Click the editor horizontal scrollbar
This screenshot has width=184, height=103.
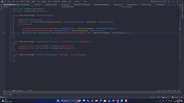[x=92, y=92]
